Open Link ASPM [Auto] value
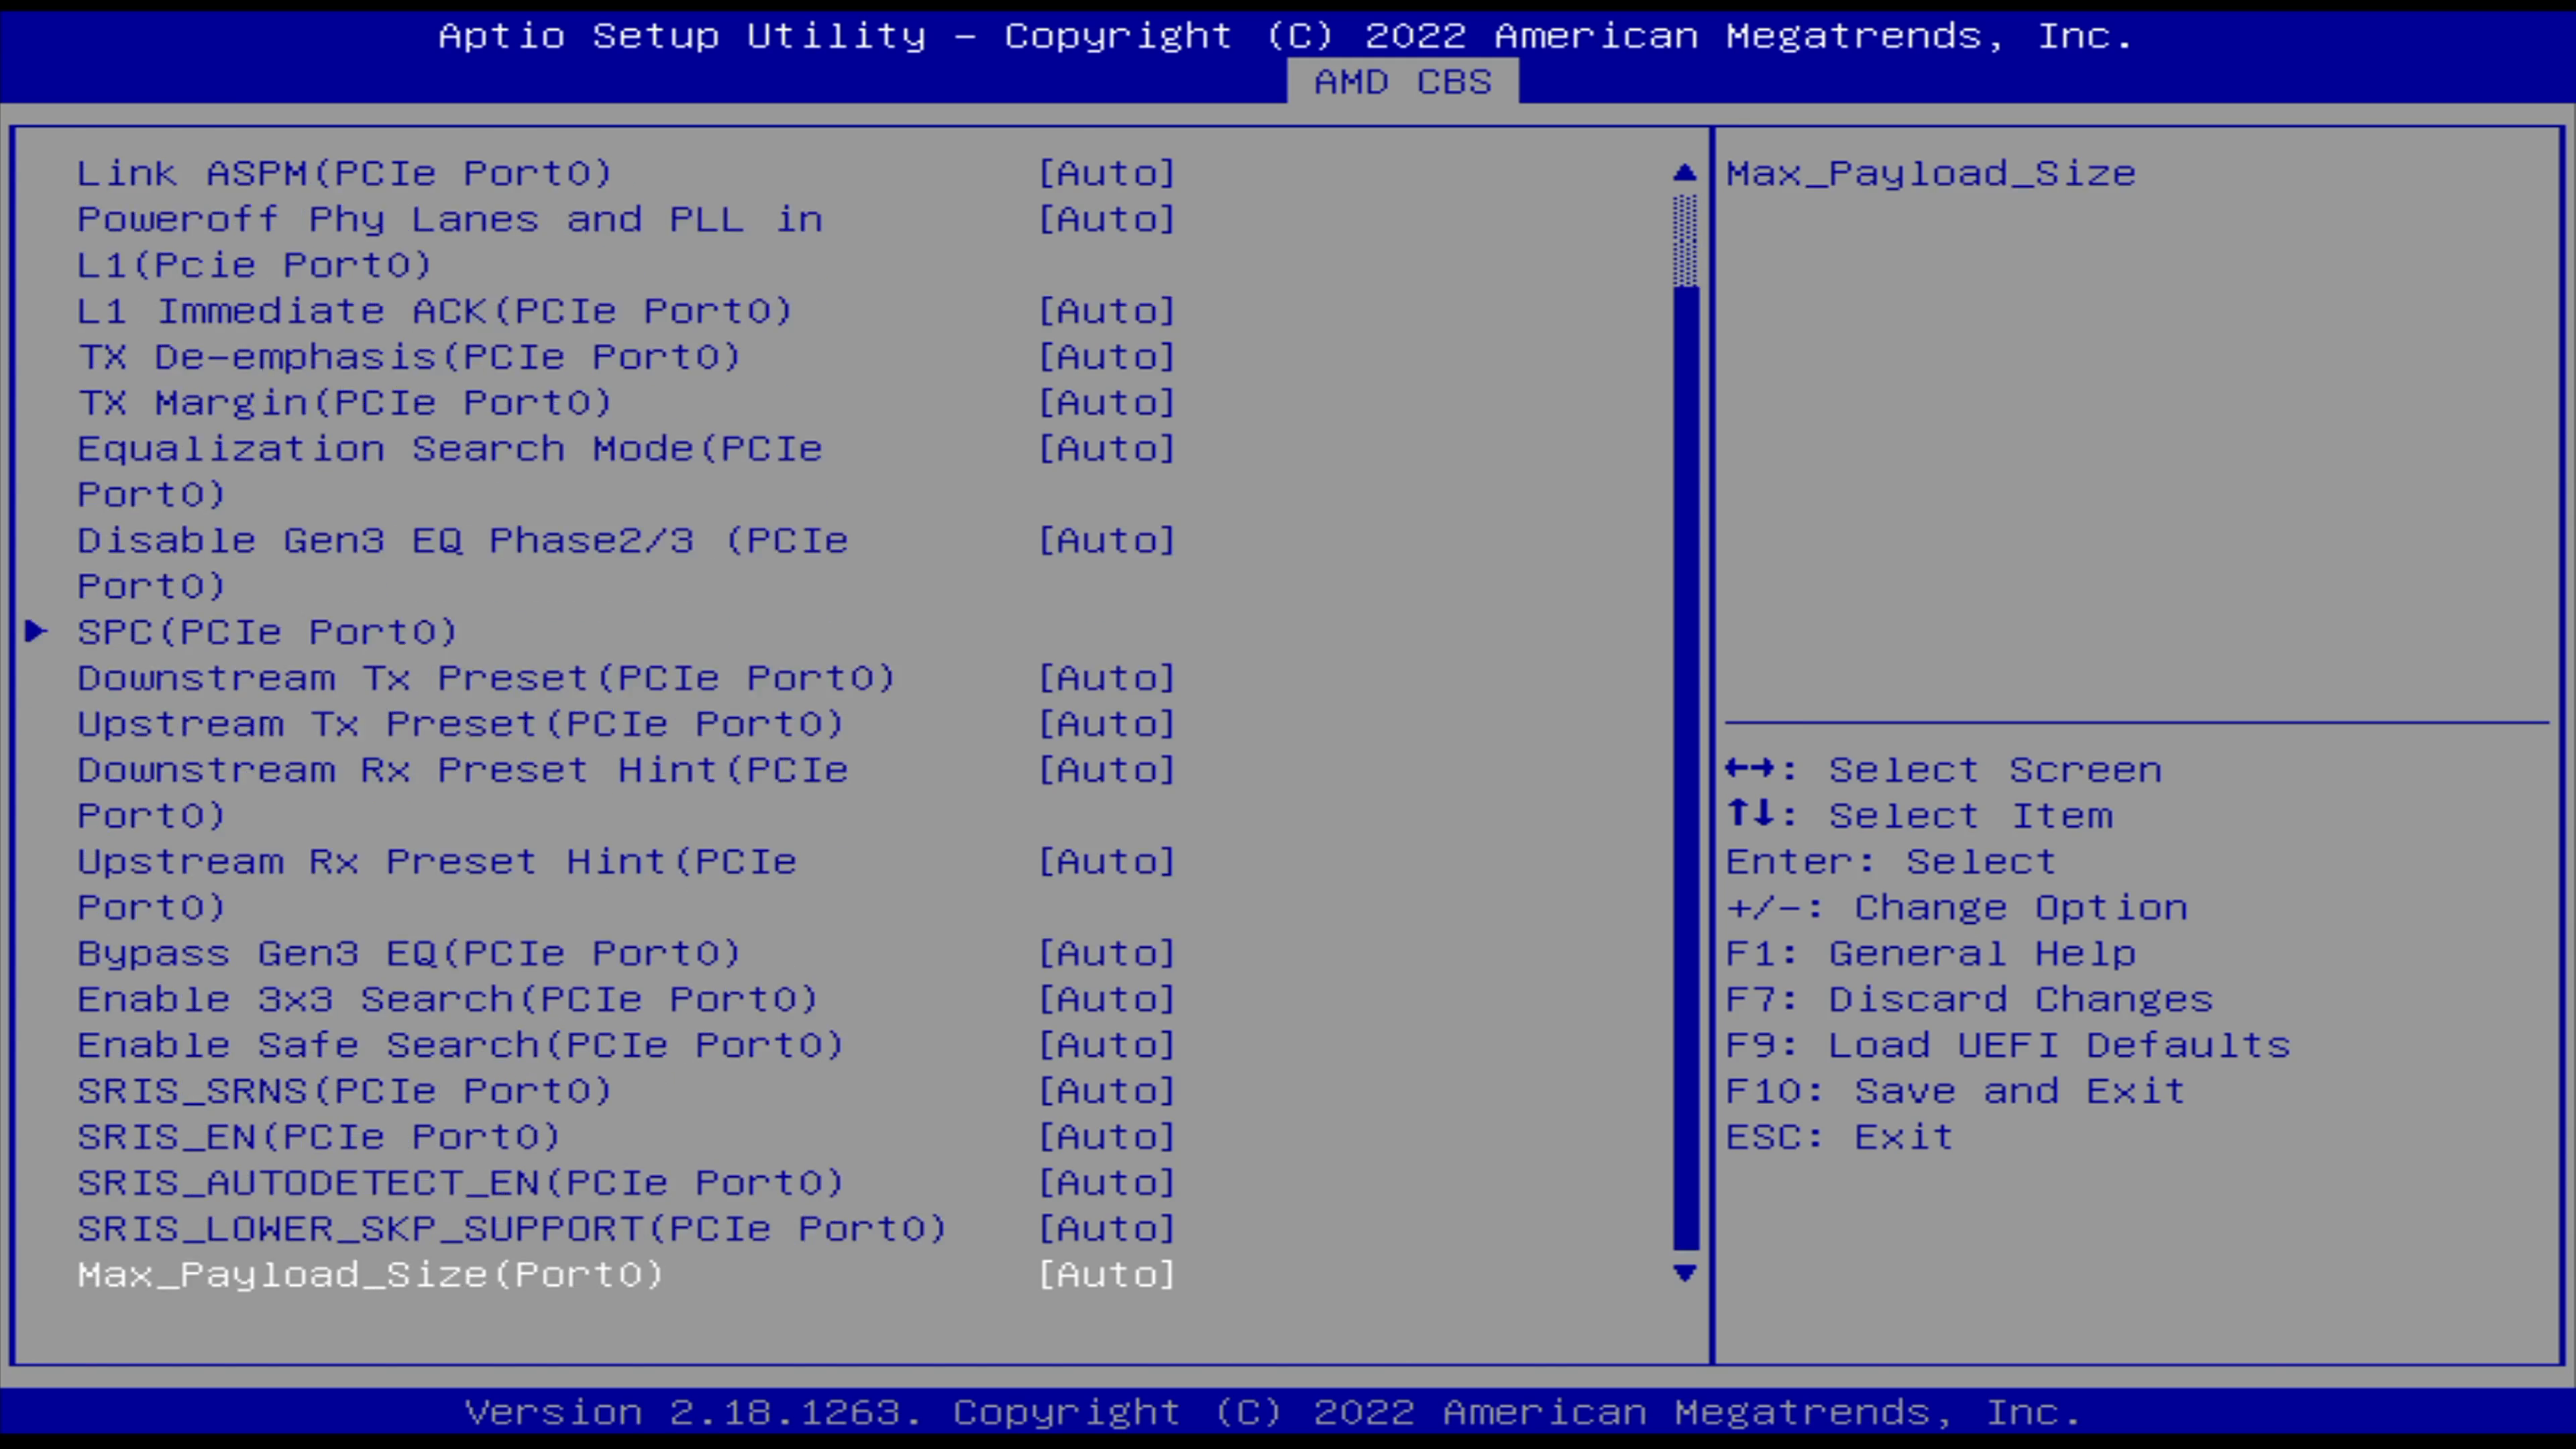2576x1449 pixels. coord(1107,173)
